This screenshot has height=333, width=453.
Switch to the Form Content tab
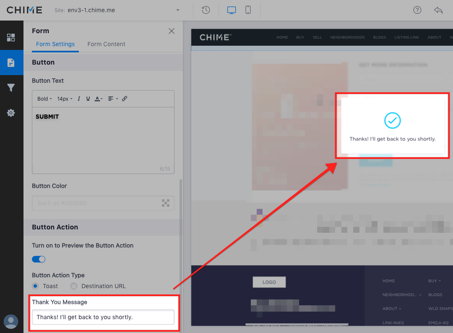pos(106,44)
